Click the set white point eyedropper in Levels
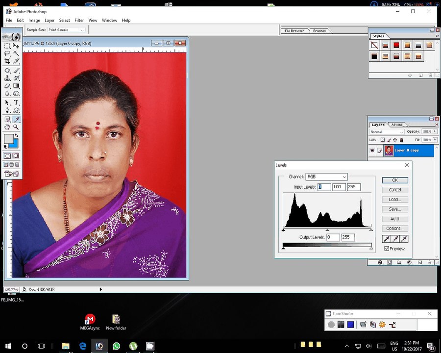 pos(404,239)
